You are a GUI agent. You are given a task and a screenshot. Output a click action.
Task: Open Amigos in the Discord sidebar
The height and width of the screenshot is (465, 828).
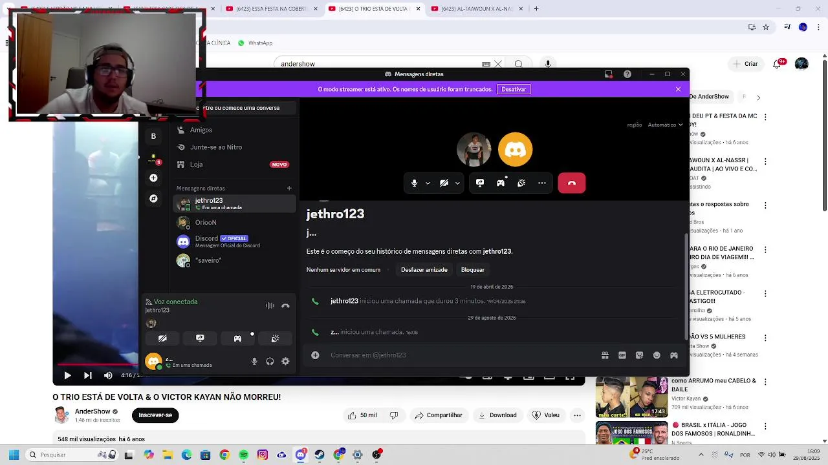coord(234,130)
